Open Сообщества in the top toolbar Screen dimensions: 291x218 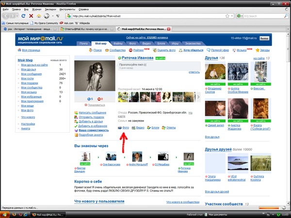[117, 50]
